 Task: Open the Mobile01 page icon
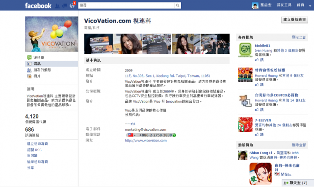click(245, 50)
